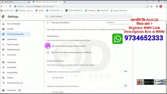Go back using browser back arrow

[2, 6]
